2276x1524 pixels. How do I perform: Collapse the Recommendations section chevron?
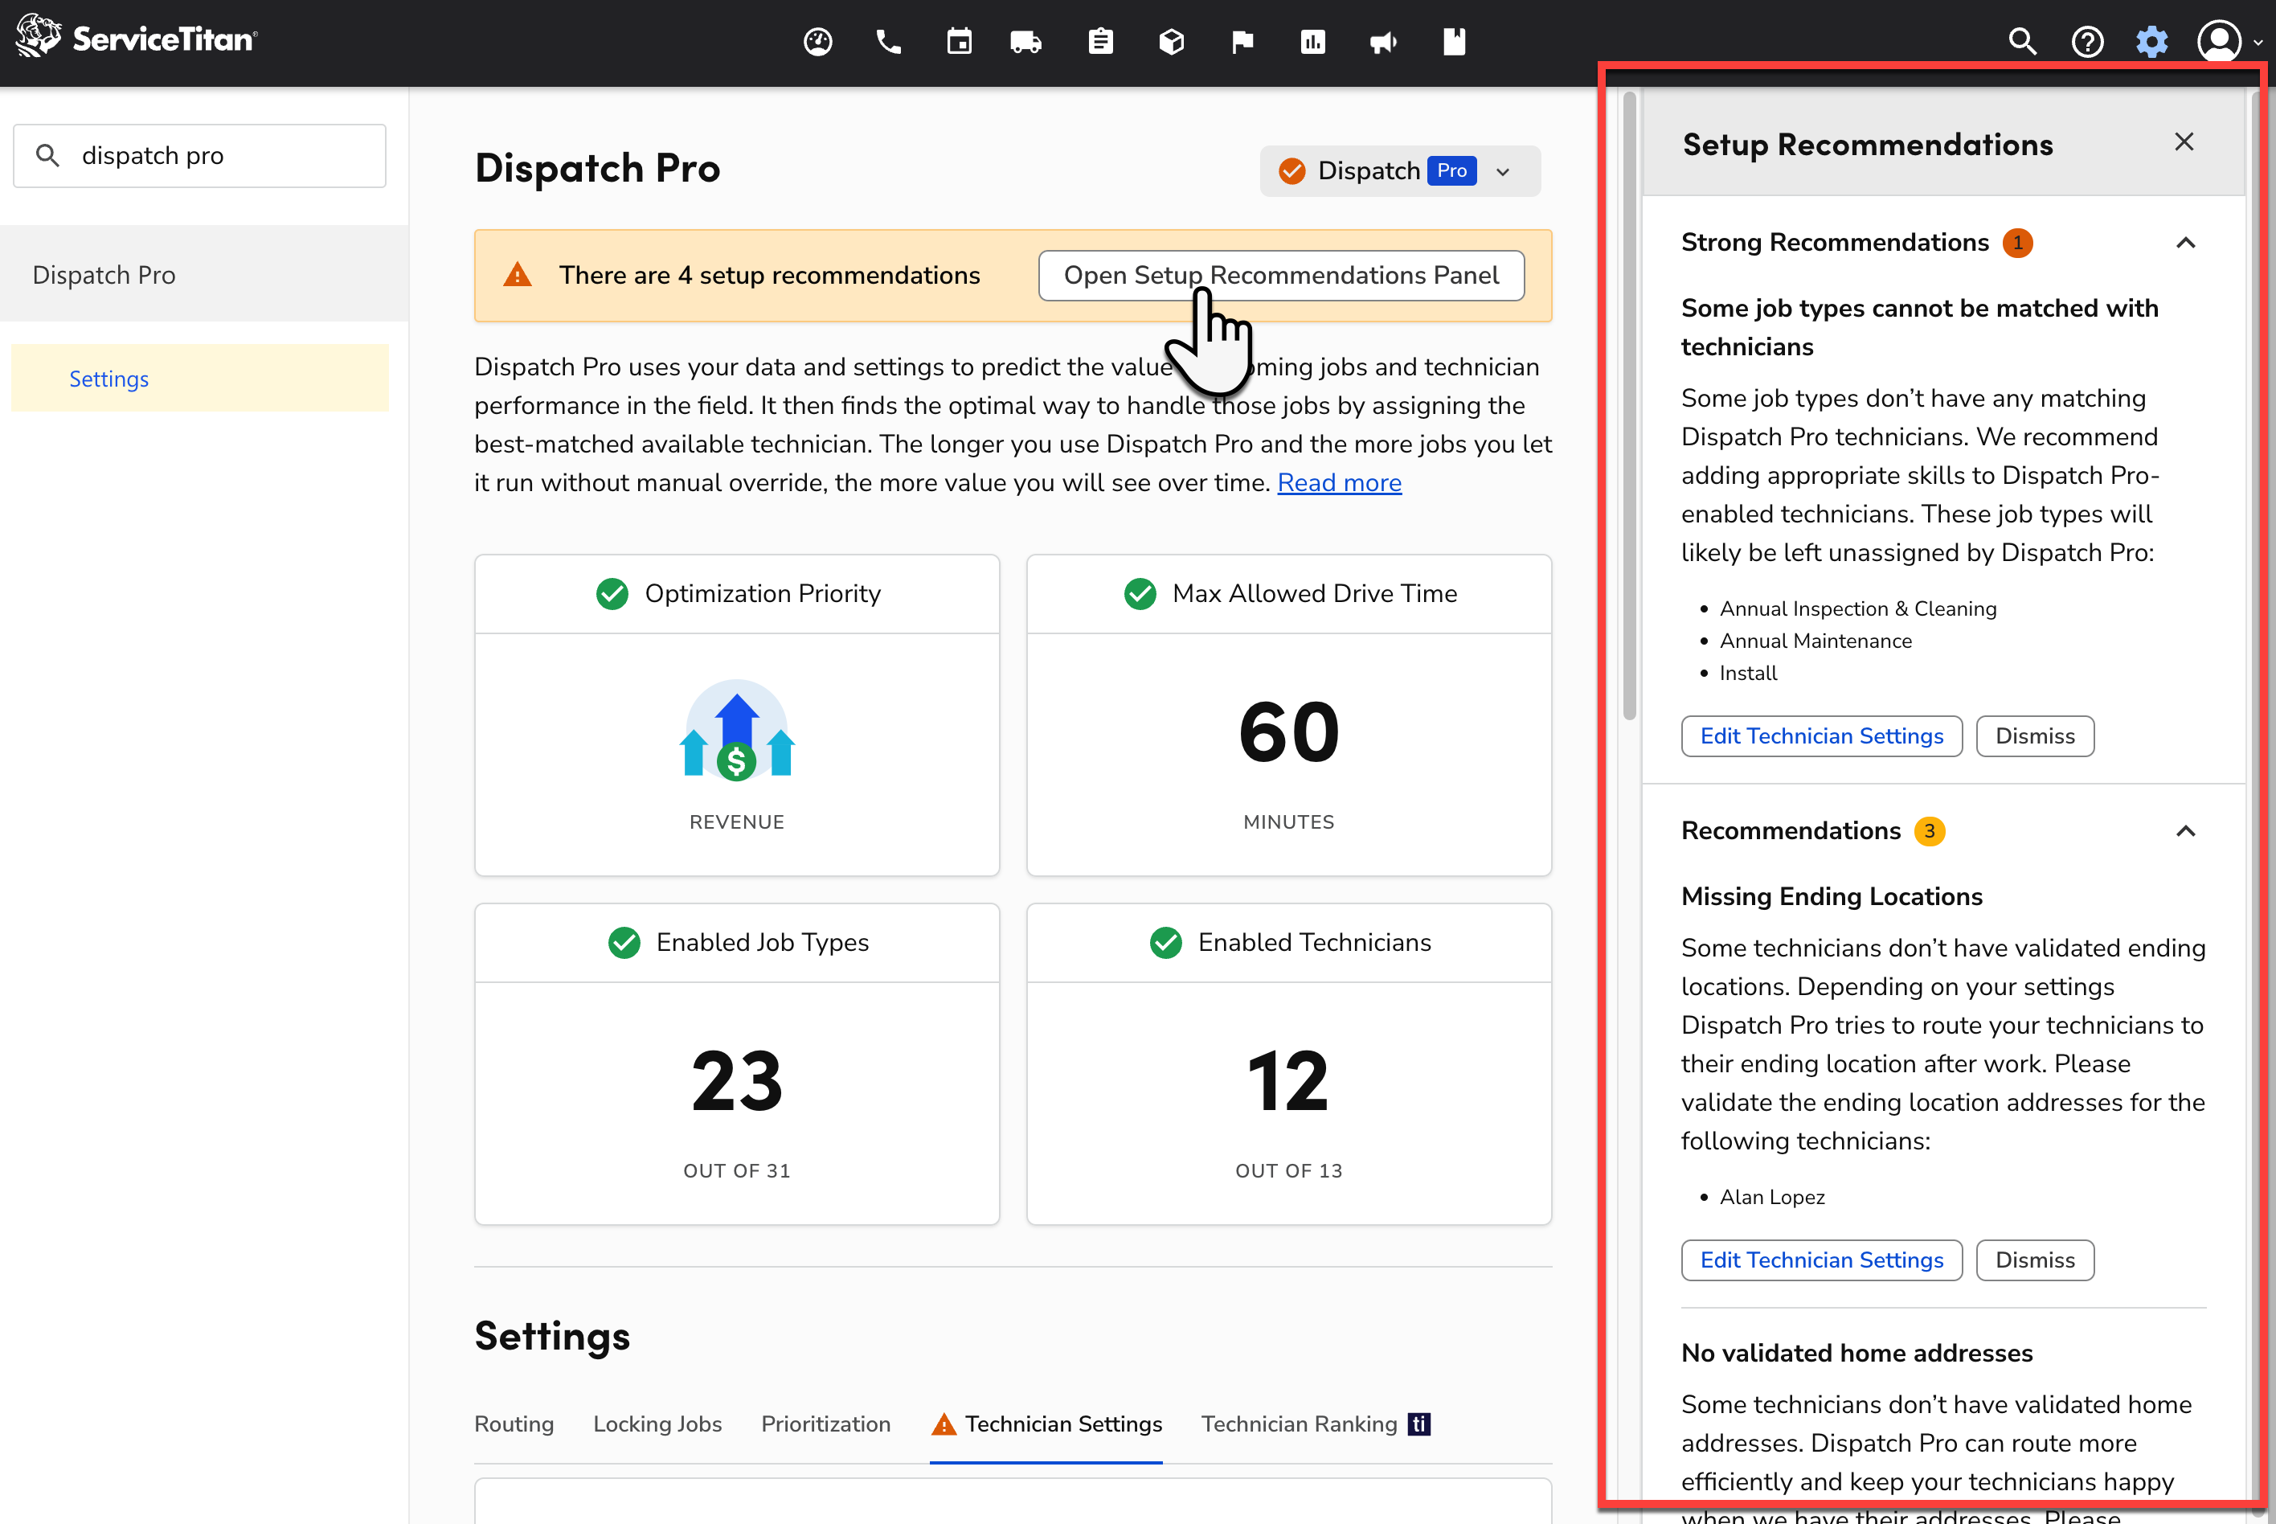(2184, 831)
